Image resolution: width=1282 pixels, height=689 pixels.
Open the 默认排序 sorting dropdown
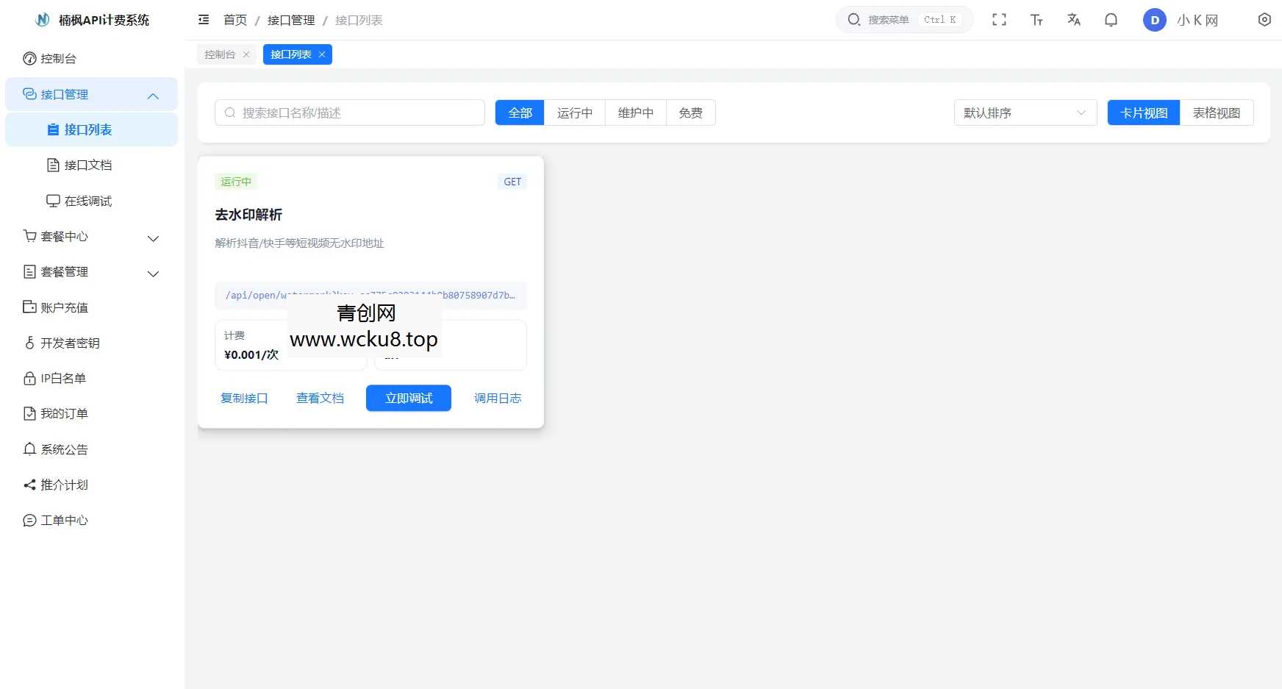click(x=1024, y=113)
